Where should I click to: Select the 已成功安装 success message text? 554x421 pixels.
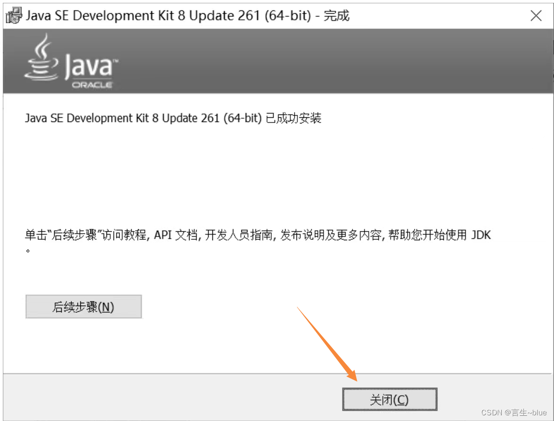[x=173, y=118]
